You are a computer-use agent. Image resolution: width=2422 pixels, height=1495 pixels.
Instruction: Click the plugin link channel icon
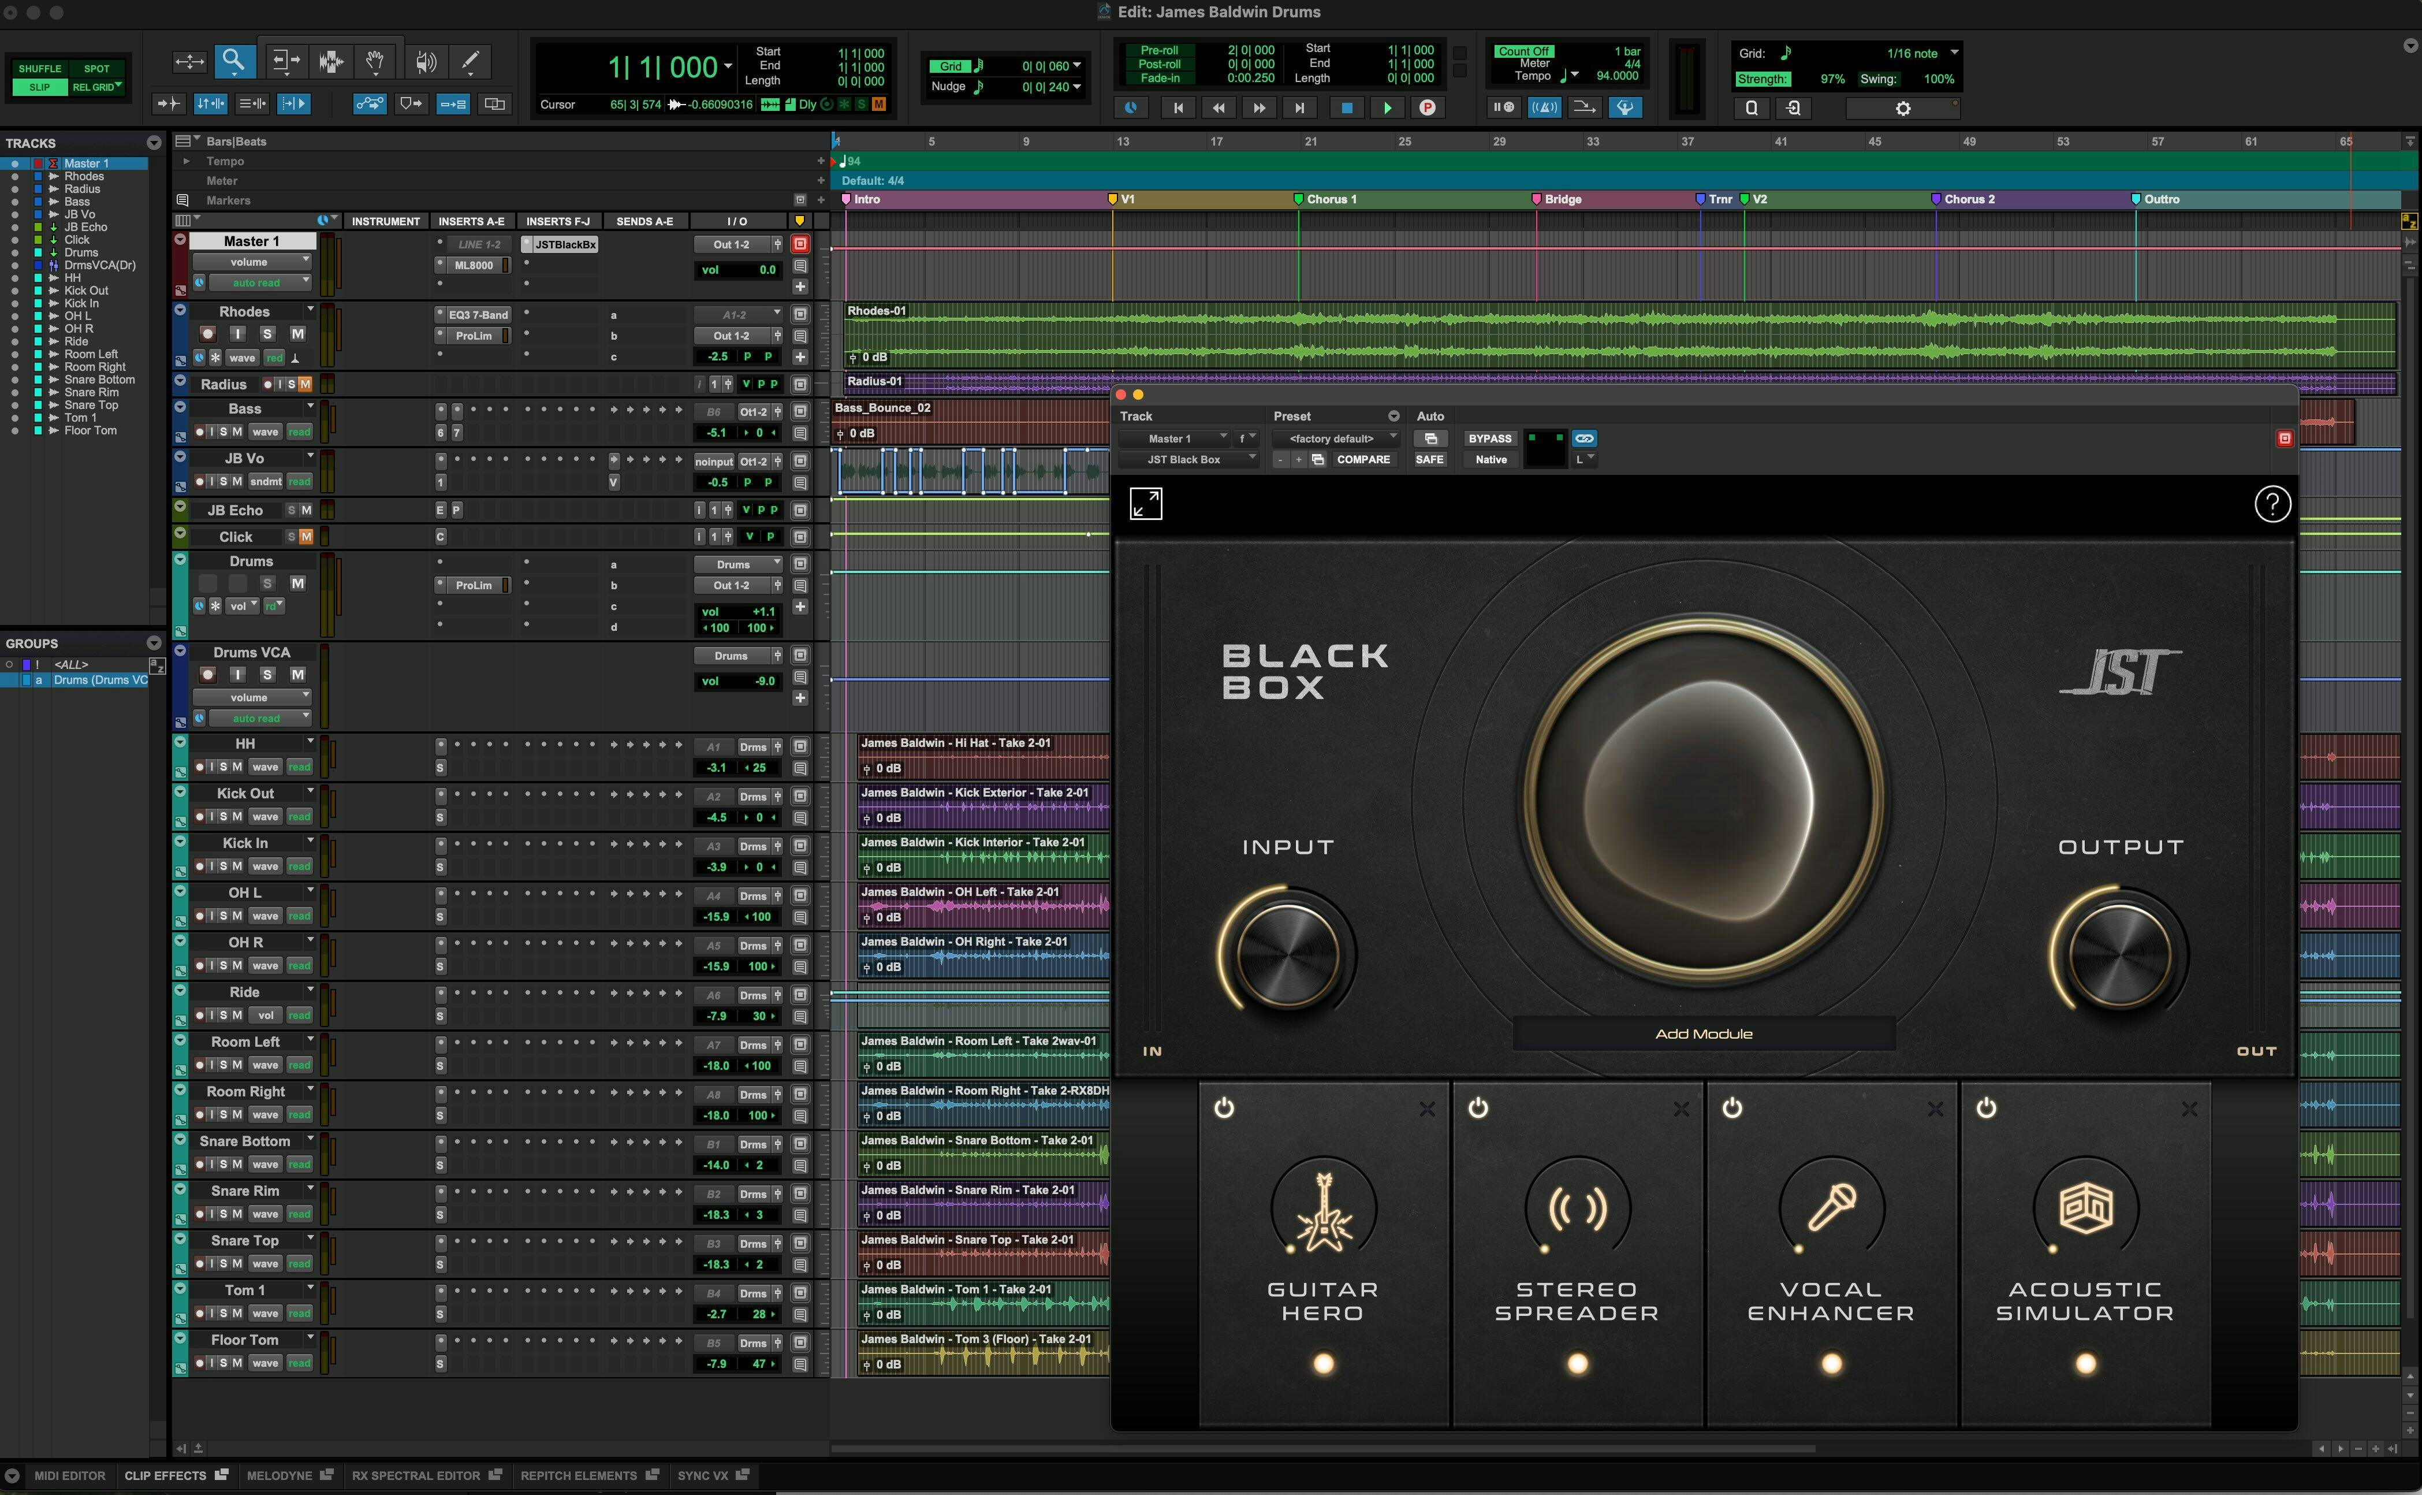pyautogui.click(x=1584, y=438)
